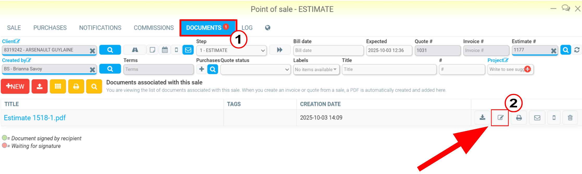Screen dimensions: 582x174
Task: Open the calendar icon beside client
Action: click(165, 50)
